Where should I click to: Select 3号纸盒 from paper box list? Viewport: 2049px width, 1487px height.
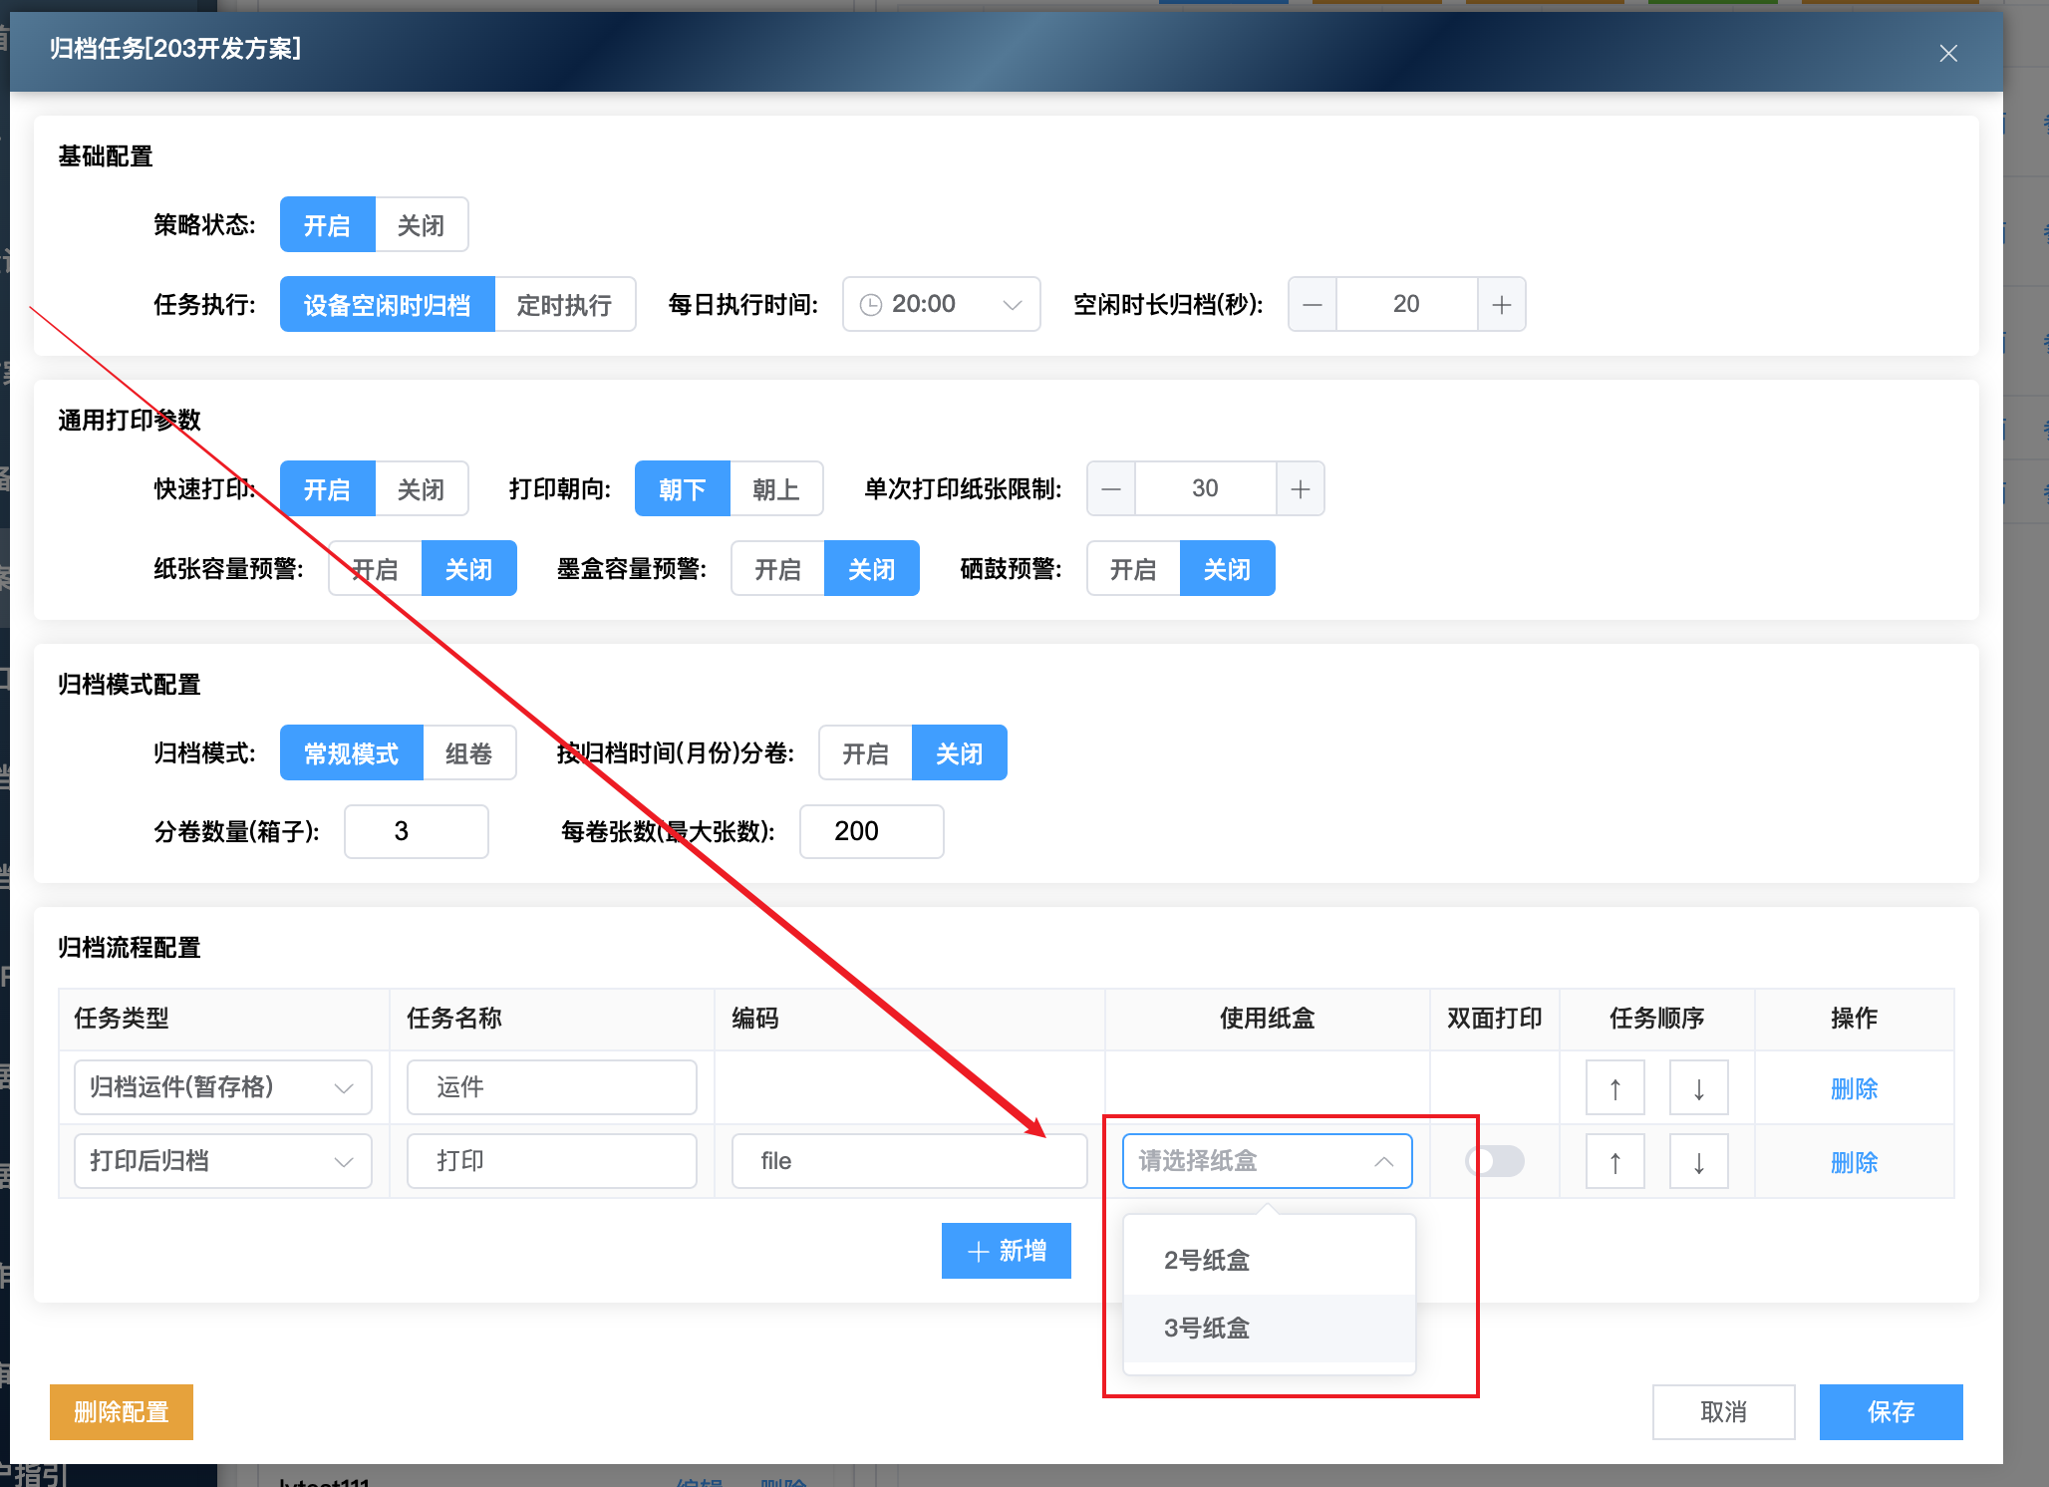point(1207,1329)
